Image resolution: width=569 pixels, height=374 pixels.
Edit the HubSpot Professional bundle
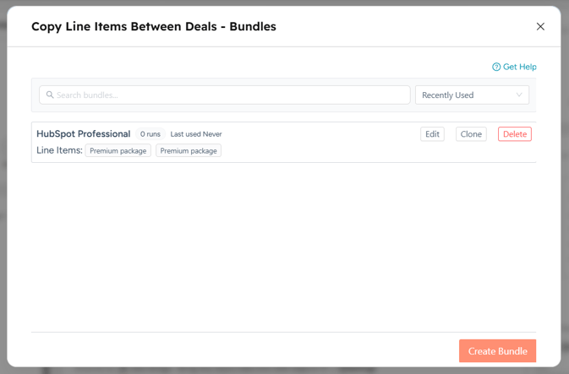(x=432, y=134)
